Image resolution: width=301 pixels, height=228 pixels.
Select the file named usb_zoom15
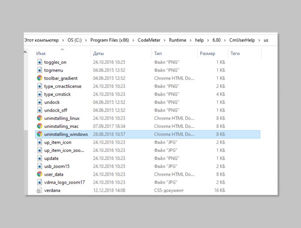[57, 166]
